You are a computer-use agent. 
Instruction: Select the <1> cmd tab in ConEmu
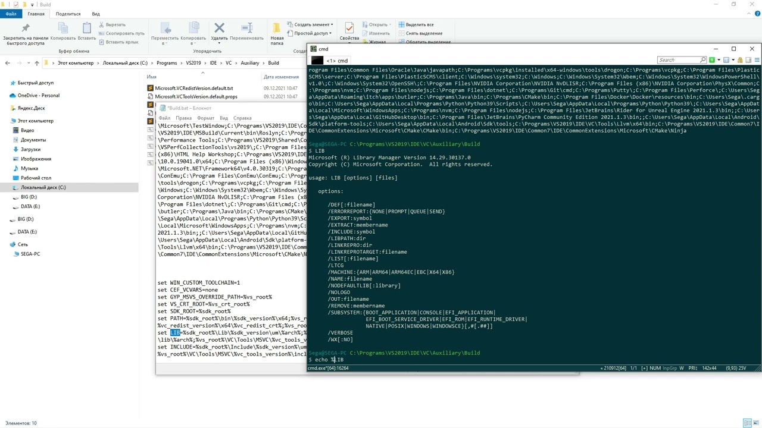pyautogui.click(x=338, y=61)
